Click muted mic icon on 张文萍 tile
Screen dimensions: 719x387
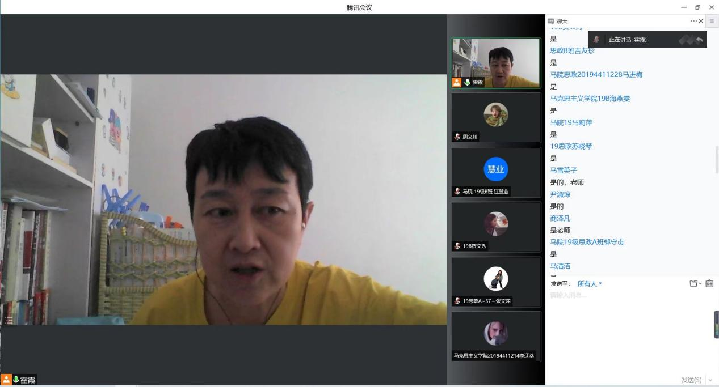tap(457, 301)
